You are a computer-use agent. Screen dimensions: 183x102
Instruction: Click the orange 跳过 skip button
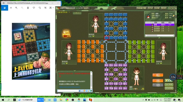point(158,75)
